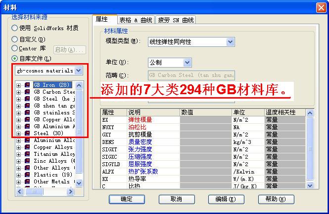The image size is (329, 214).
Task: Select the 'Zinc Alloys' tree item
Action: (54, 161)
